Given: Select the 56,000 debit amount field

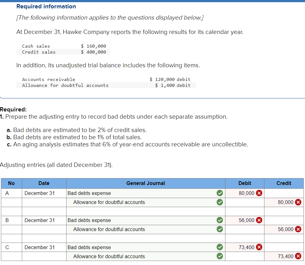Looking at the screenshot, I should pyautogui.click(x=245, y=220).
